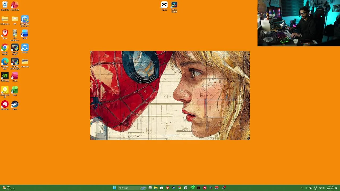
Task: Open EaseUS Data Recovery desktop shortcut
Action: [x=25, y=21]
